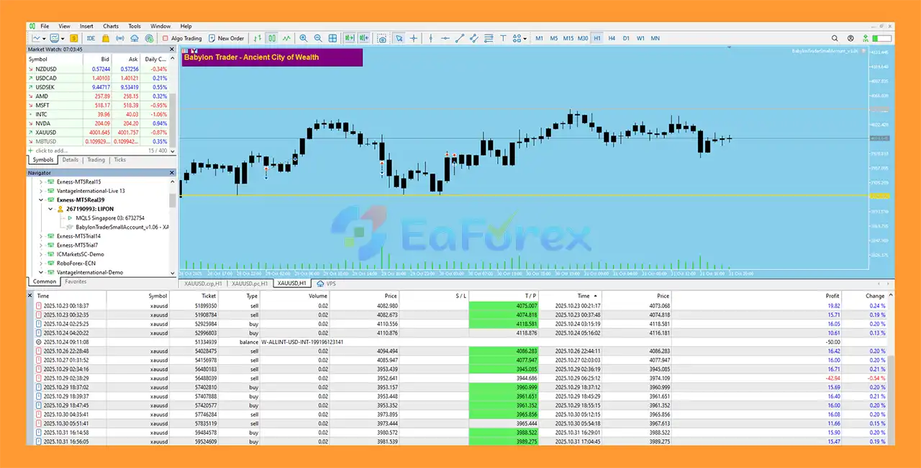The height and width of the screenshot is (468, 921).
Task: Enable Algo Trading from the toolbar
Action: [x=180, y=38]
